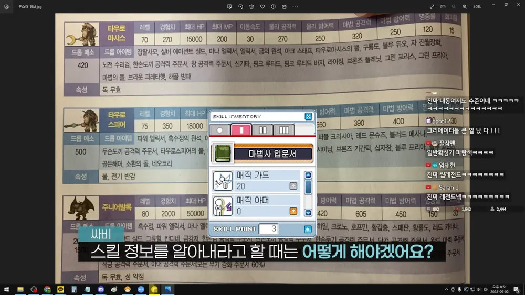Click the fit-to-window actual size icon

[x=443, y=7]
